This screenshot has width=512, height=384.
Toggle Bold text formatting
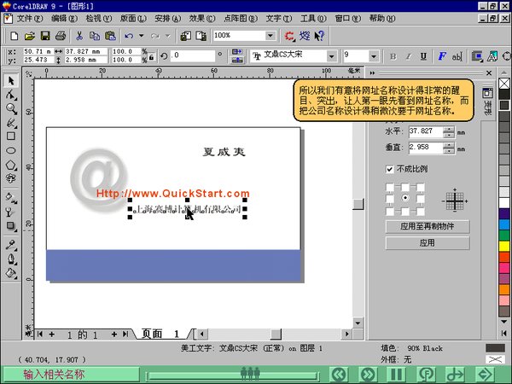(x=393, y=56)
